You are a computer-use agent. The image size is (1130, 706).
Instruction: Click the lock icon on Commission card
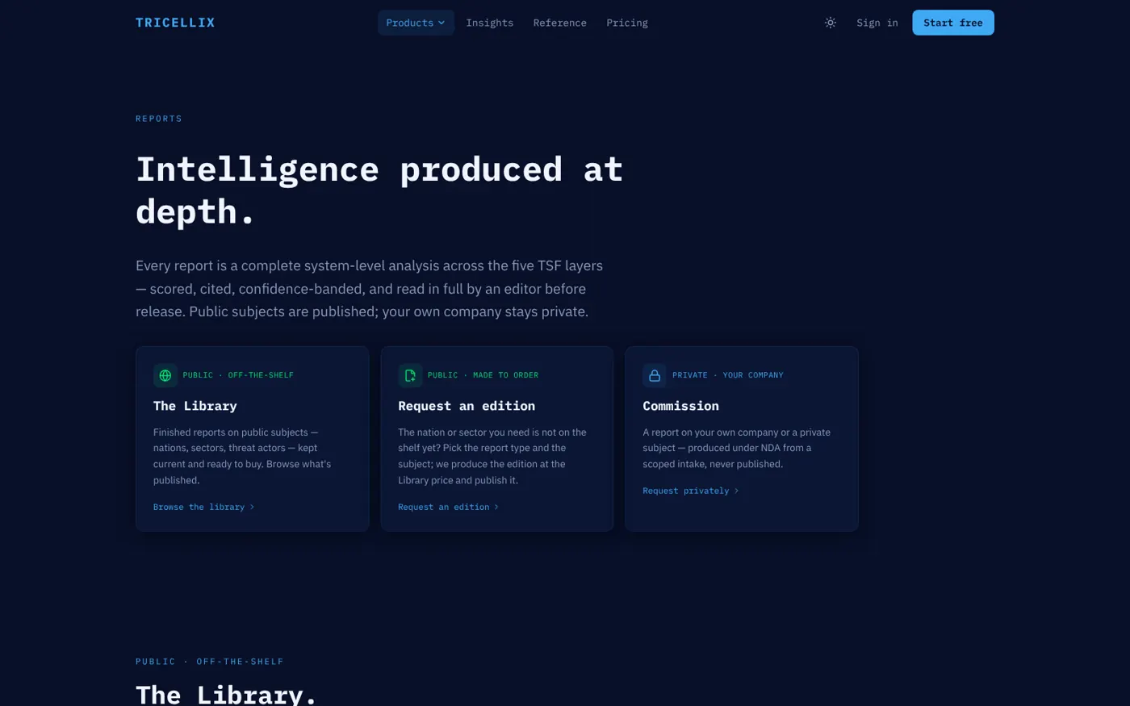[655, 375]
